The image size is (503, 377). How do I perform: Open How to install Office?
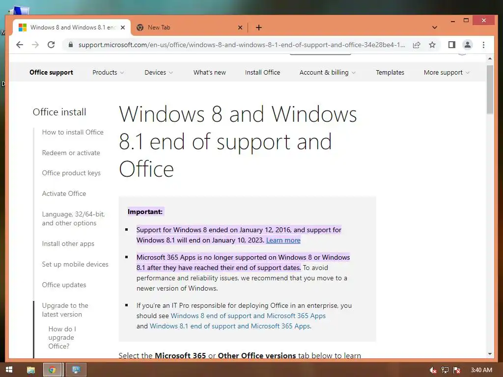click(x=73, y=132)
